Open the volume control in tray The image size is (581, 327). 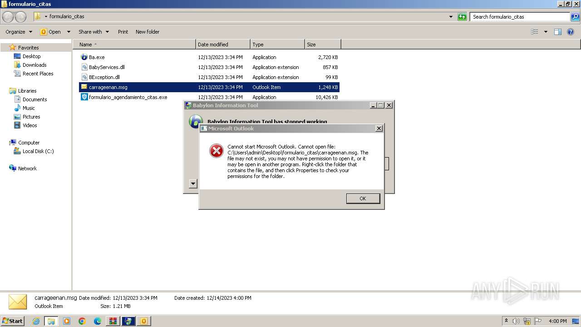(x=517, y=321)
